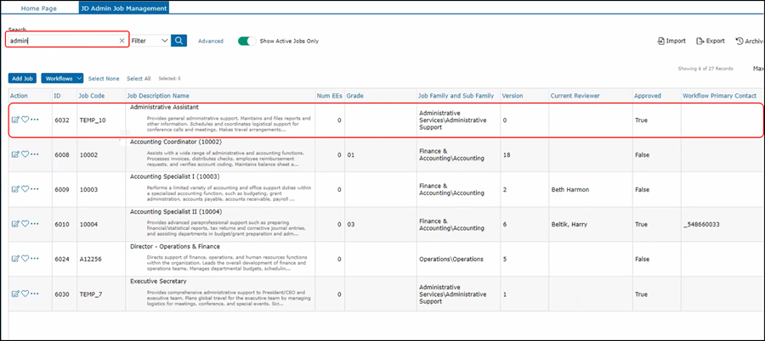The image size is (765, 341).
Task: Open the Advanced search link
Action: pyautogui.click(x=211, y=41)
